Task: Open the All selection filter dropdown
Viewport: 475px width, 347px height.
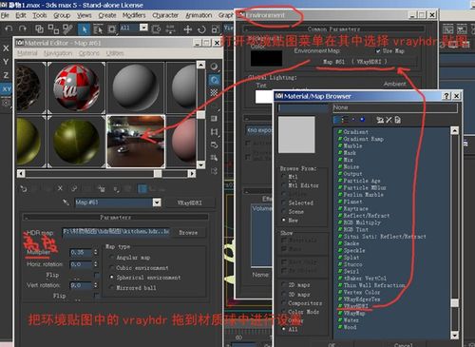Action: [143, 28]
